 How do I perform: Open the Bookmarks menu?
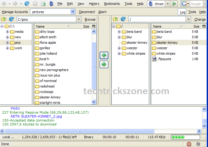(112, 4)
